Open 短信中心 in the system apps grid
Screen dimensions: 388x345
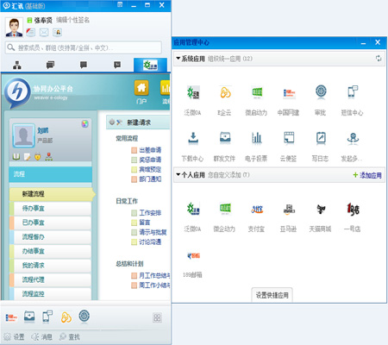[x=353, y=92]
